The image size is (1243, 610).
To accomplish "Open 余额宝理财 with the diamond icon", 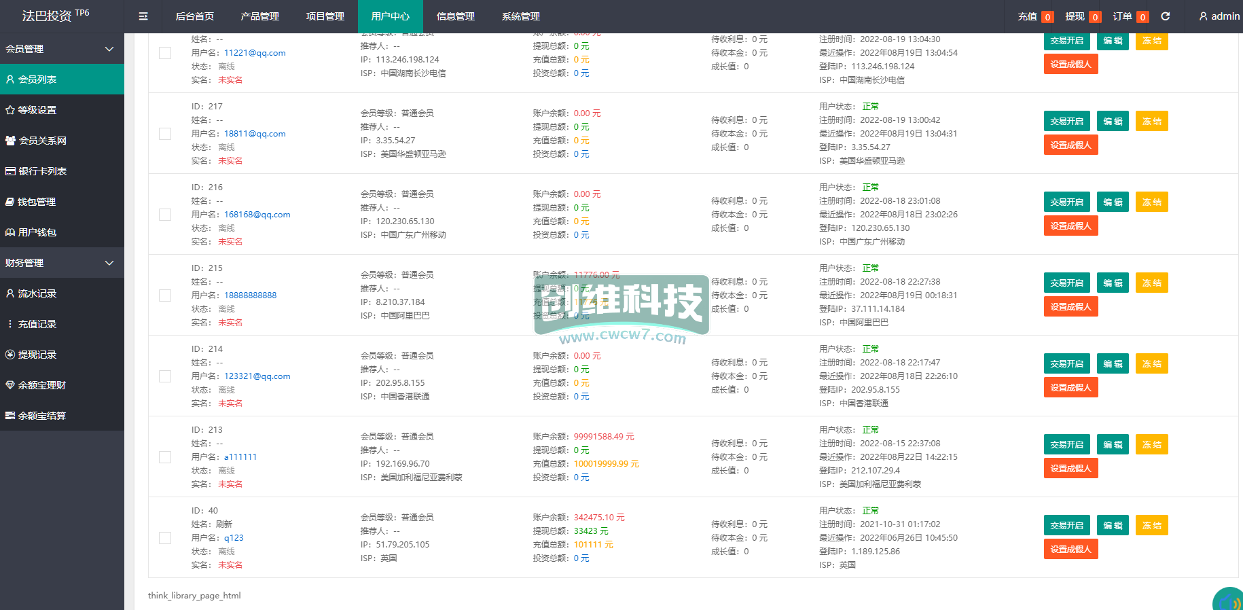I will (62, 385).
